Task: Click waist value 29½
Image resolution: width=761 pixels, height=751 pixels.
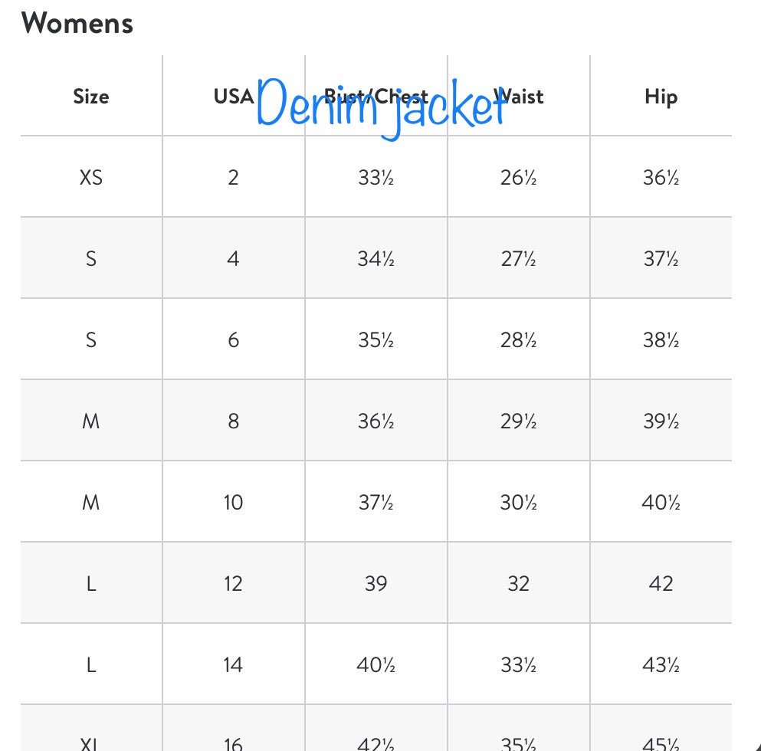Action: (518, 421)
